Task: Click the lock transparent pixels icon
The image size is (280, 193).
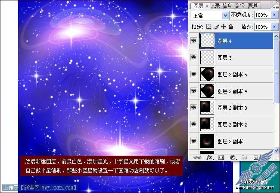Action: (x=208, y=27)
